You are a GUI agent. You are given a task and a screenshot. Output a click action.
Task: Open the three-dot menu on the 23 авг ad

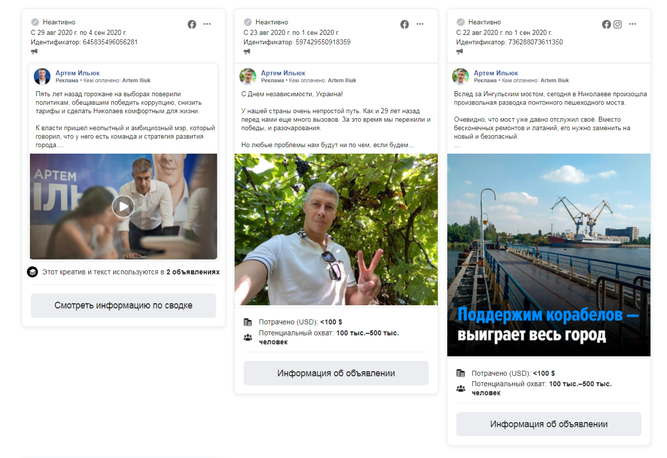click(x=420, y=24)
